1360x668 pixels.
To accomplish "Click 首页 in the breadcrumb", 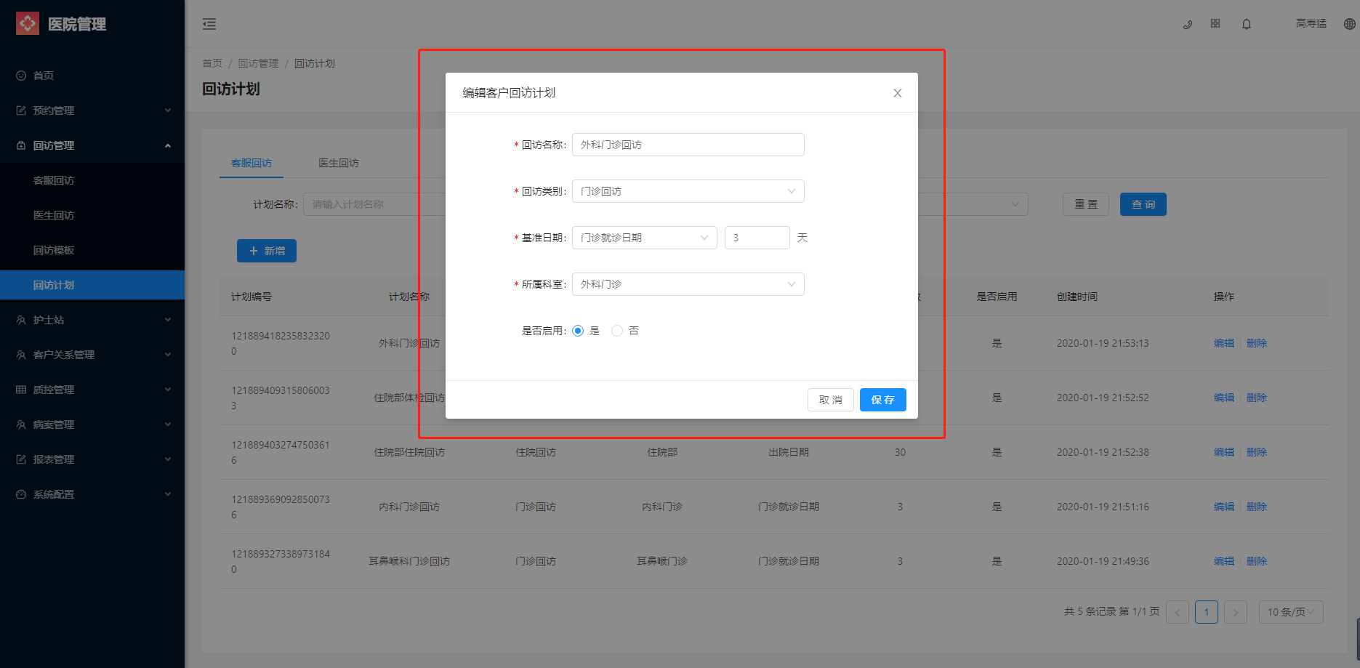I will coord(212,63).
